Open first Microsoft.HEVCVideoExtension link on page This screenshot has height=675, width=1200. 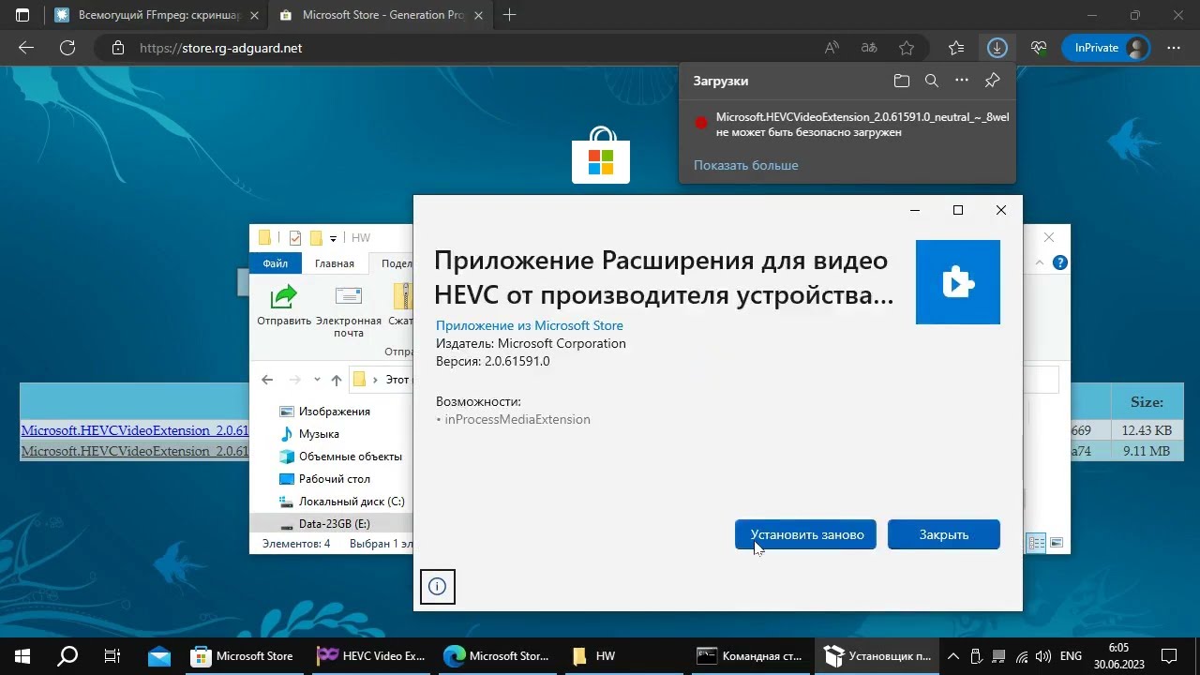[134, 430]
